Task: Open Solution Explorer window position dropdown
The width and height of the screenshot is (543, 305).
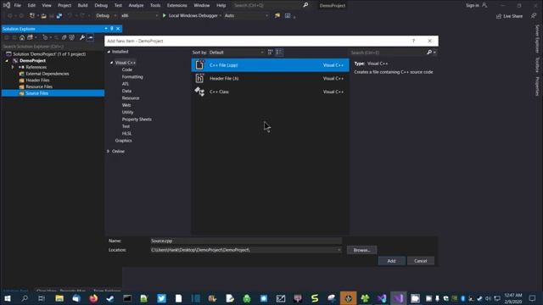Action: point(105,29)
